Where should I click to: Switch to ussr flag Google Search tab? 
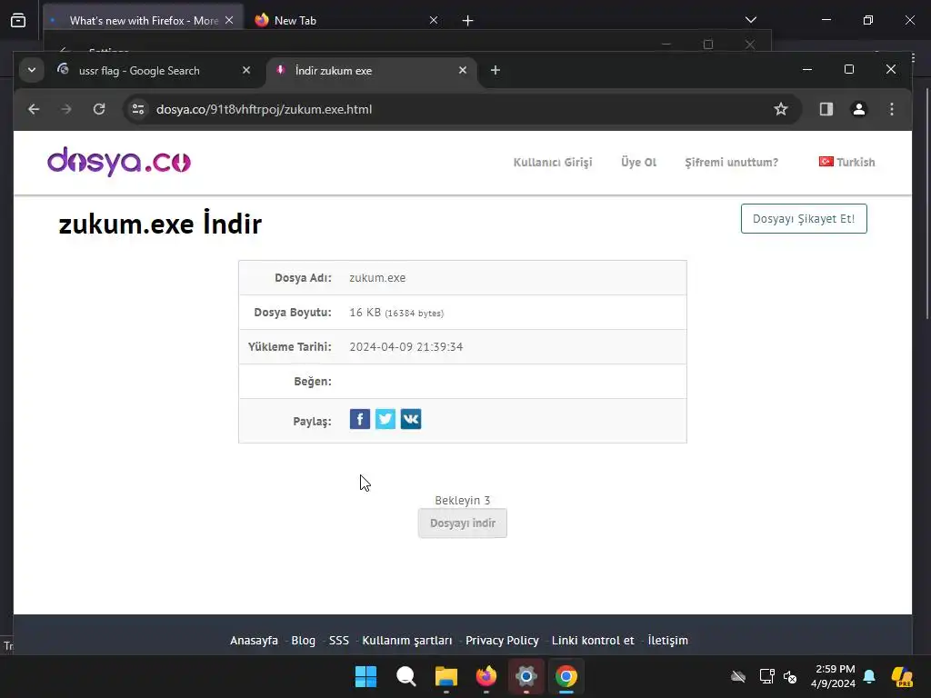coord(139,71)
